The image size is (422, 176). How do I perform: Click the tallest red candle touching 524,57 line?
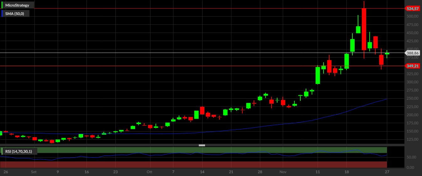364,29
